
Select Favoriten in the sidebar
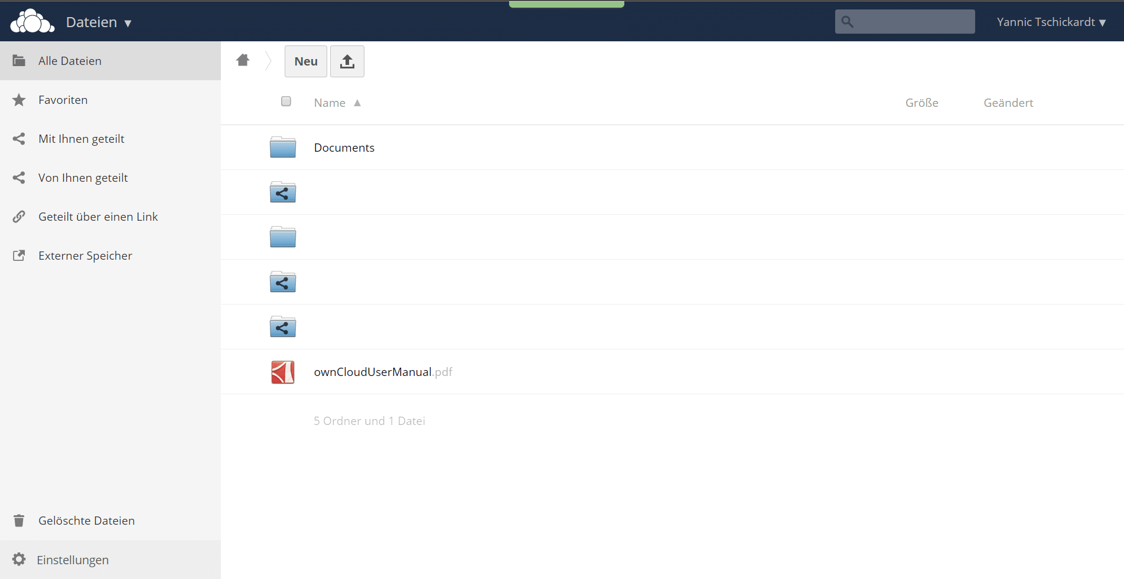pos(63,100)
